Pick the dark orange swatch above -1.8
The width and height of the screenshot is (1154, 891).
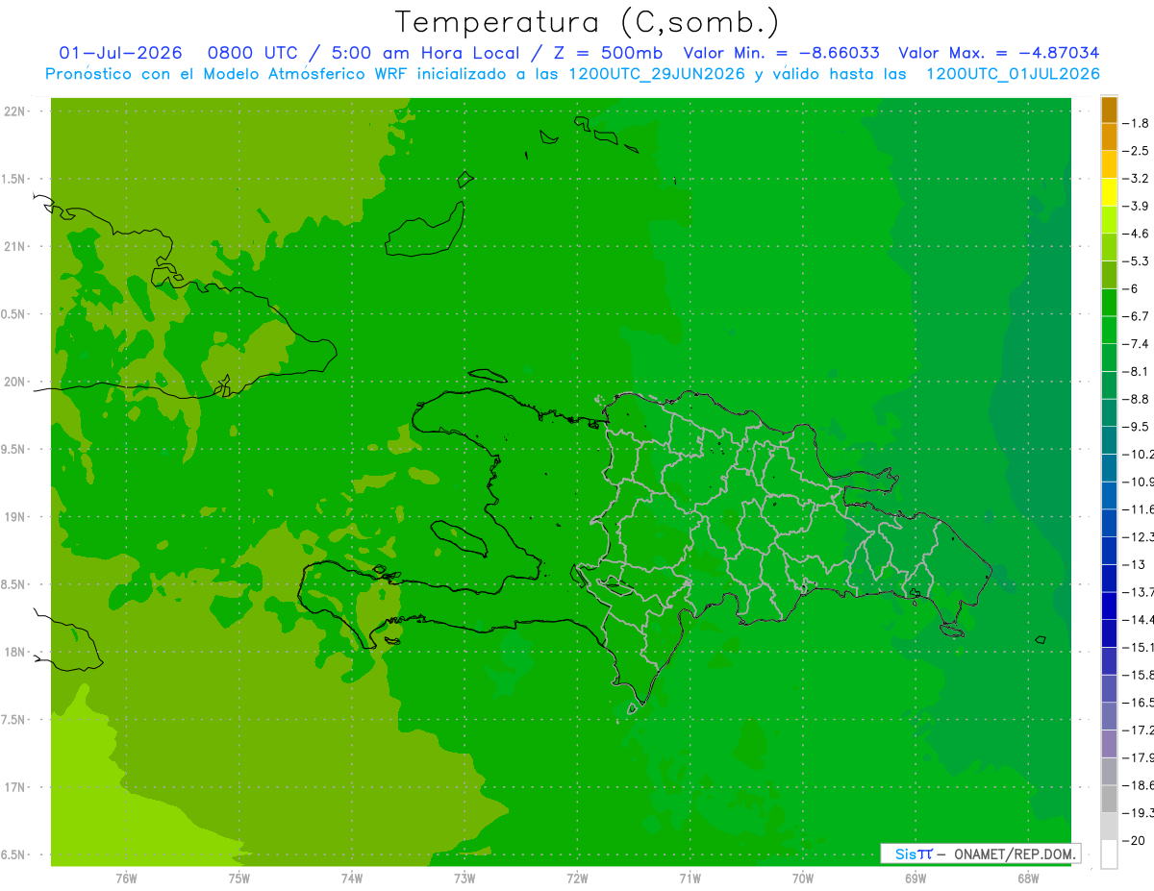tap(1109, 110)
